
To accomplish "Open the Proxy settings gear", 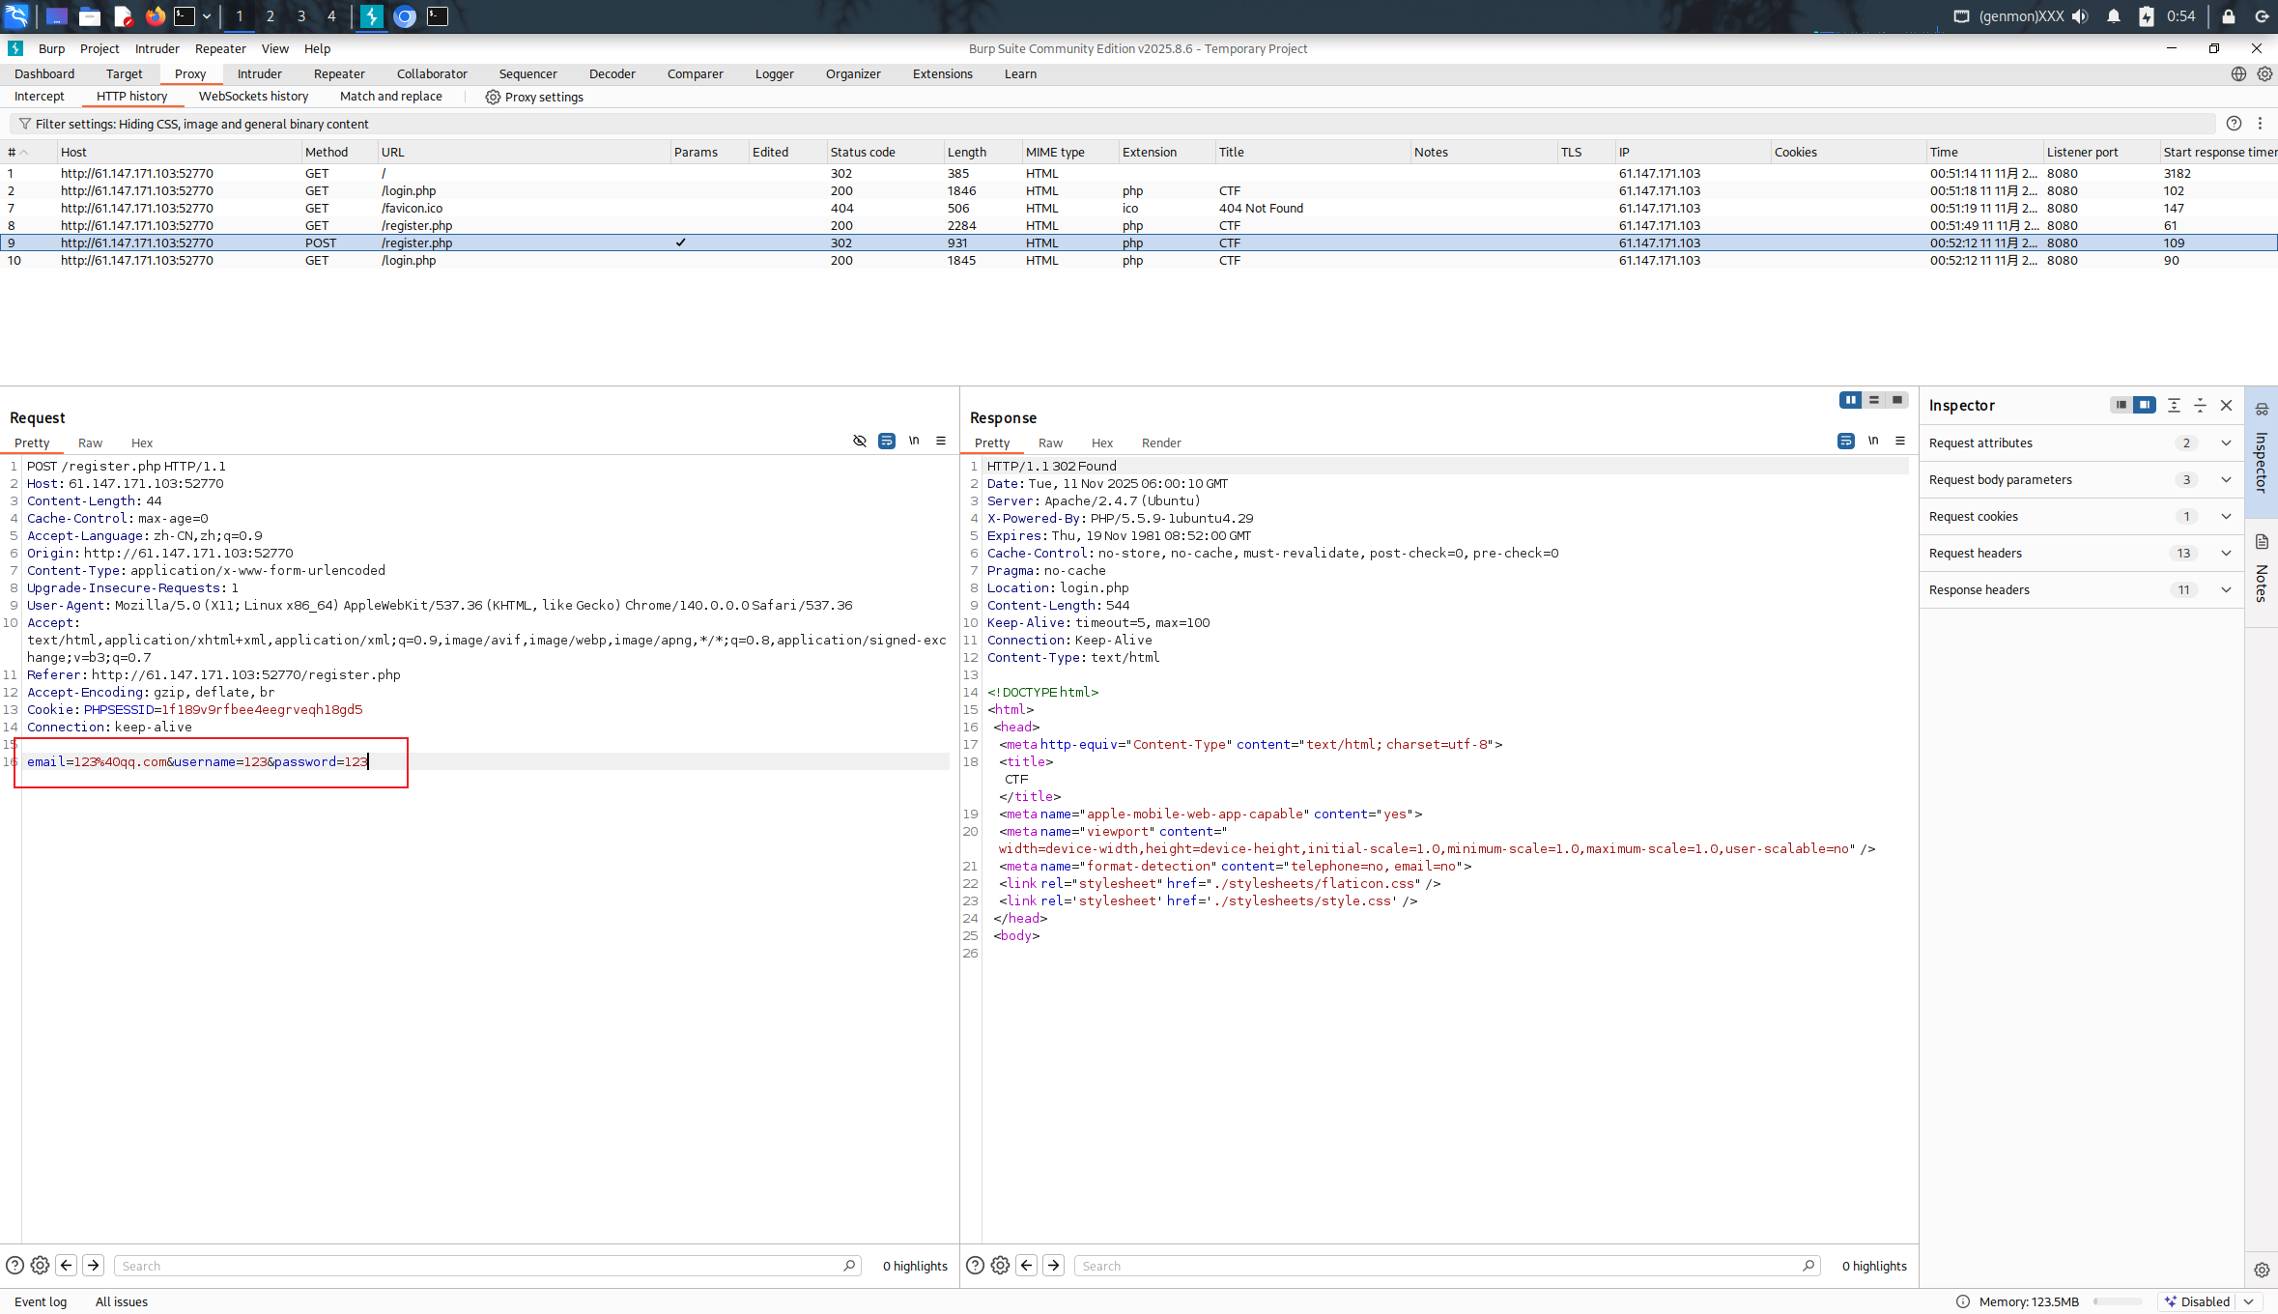I will (493, 97).
